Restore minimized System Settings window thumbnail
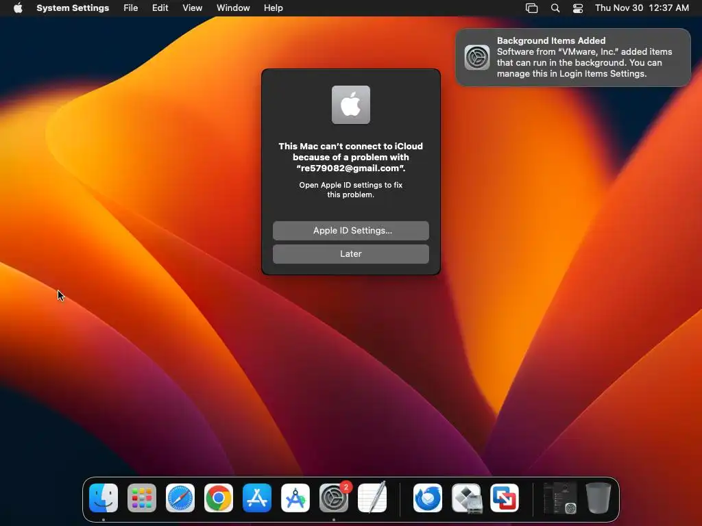The height and width of the screenshot is (526, 702). [559, 498]
